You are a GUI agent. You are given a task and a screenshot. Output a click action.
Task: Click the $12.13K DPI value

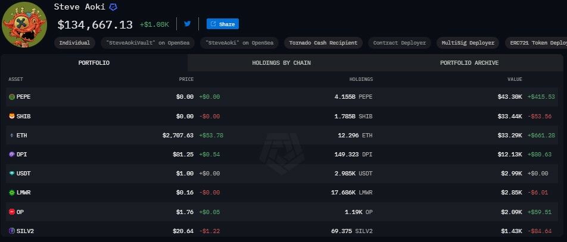pos(509,154)
